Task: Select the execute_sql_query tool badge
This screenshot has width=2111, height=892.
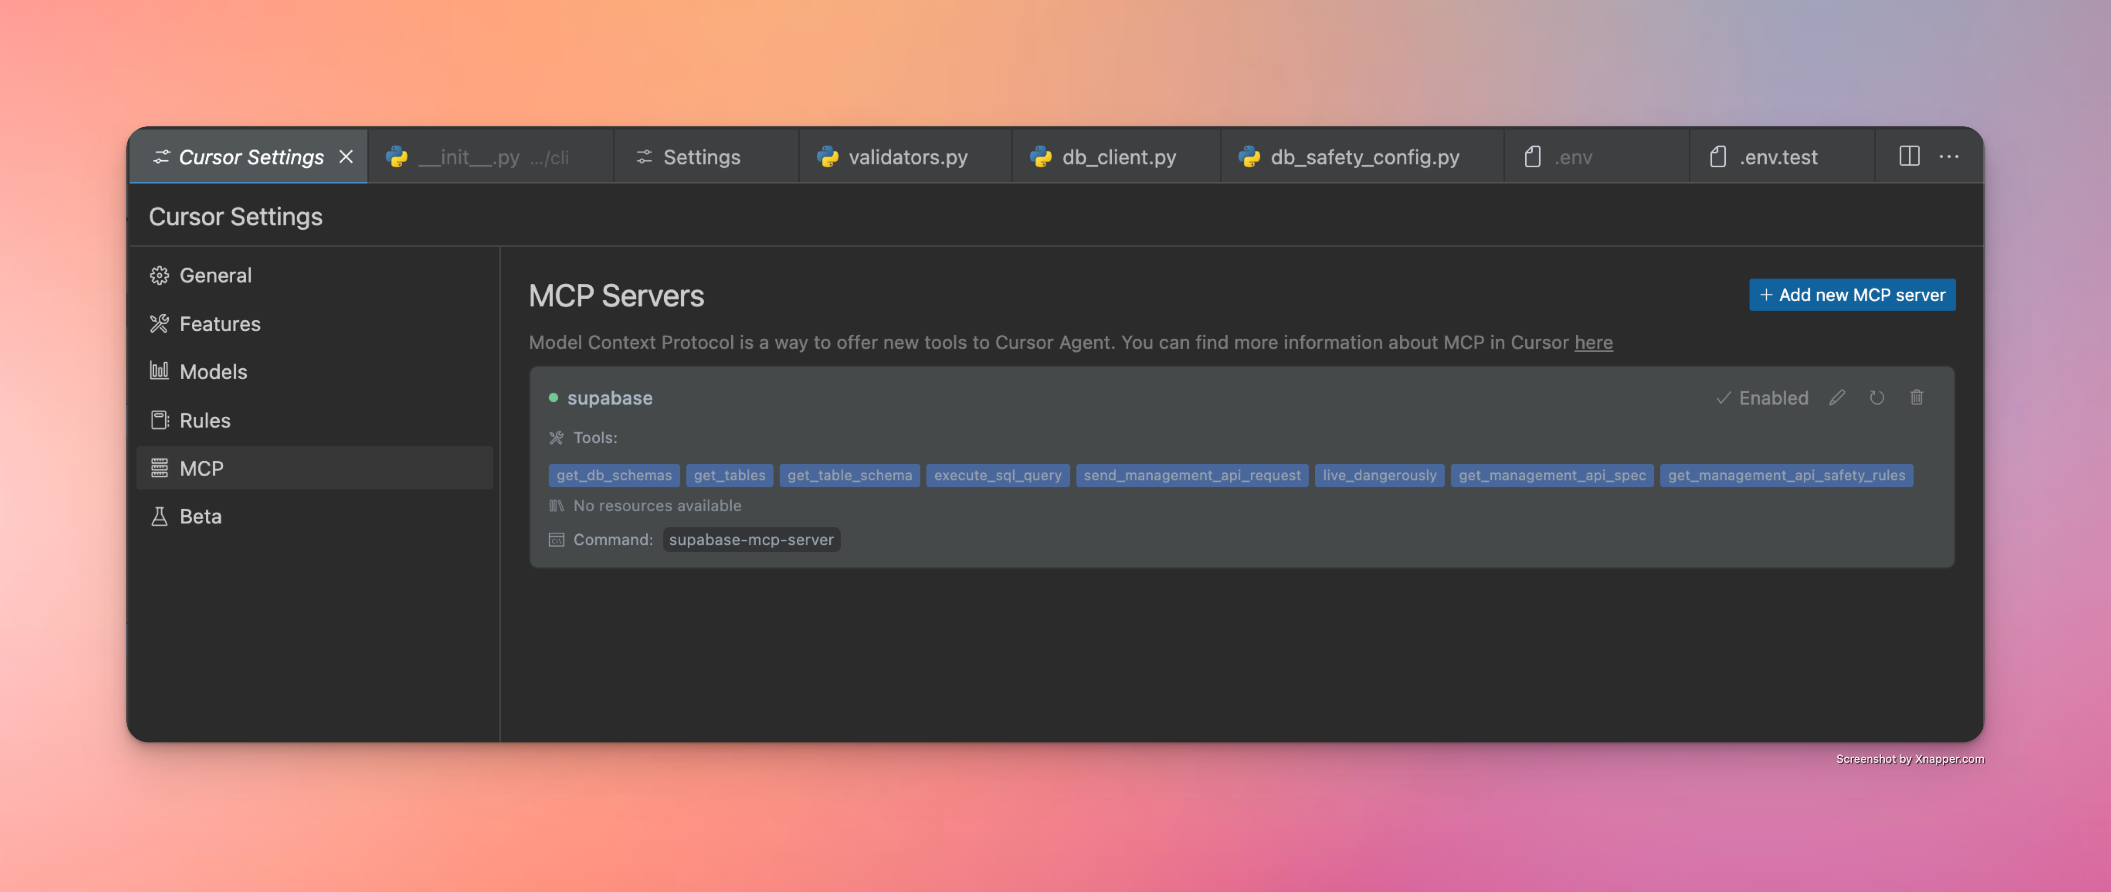Action: (x=997, y=475)
